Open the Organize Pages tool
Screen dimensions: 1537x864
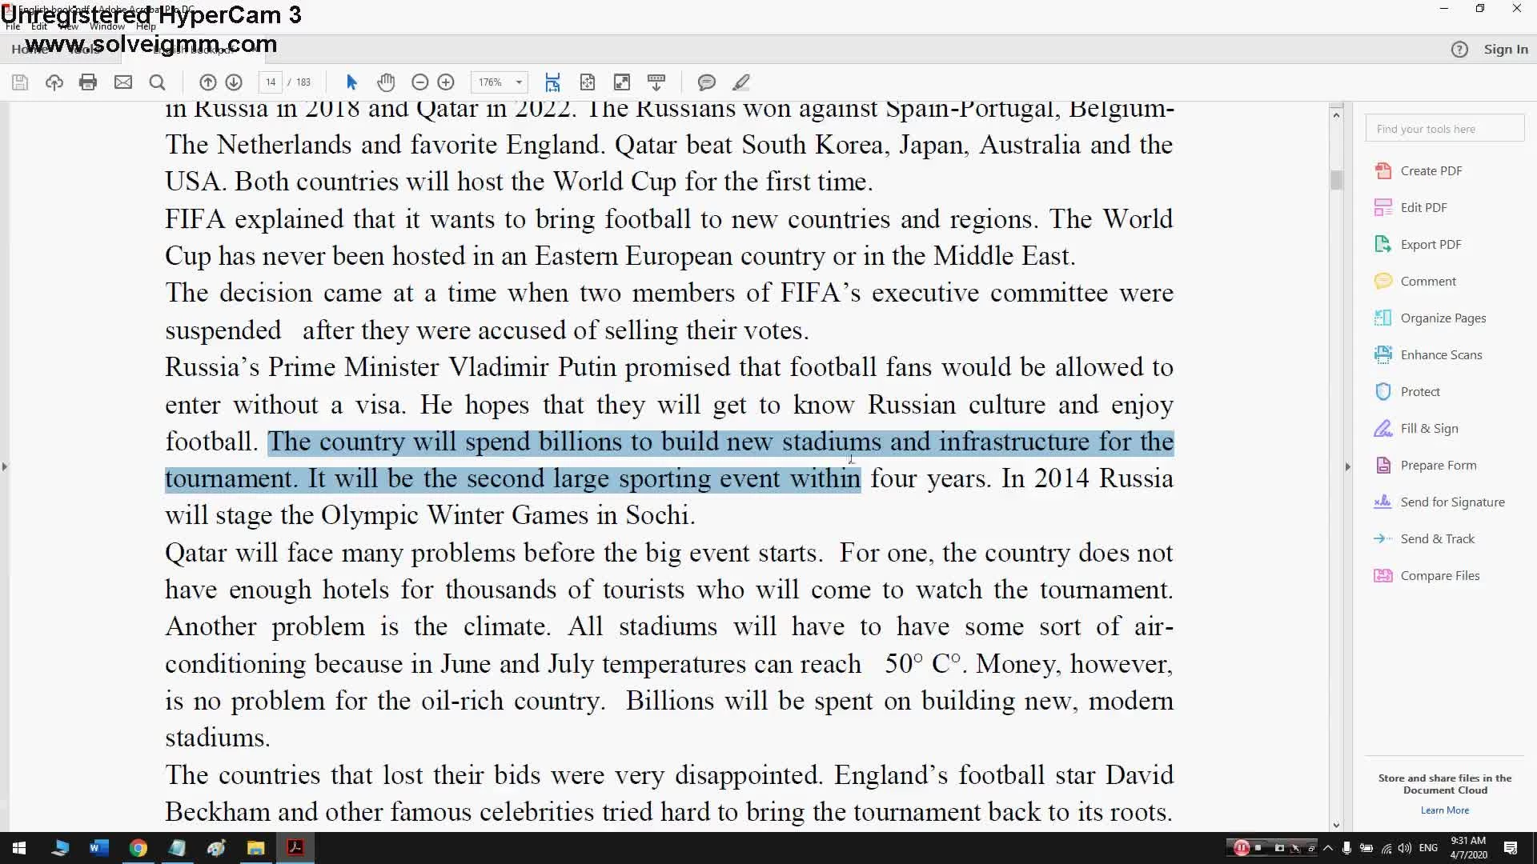(1431, 318)
